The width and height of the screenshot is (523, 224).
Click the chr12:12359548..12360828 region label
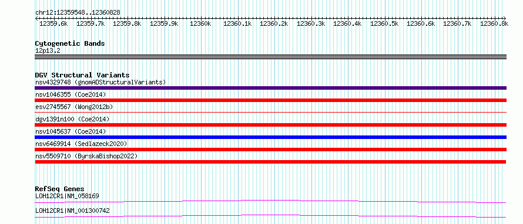[x=78, y=13]
